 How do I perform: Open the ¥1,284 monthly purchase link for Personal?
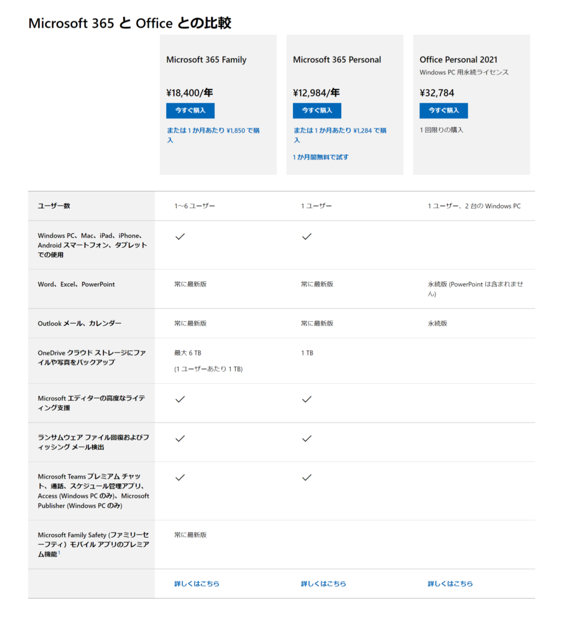click(x=340, y=135)
